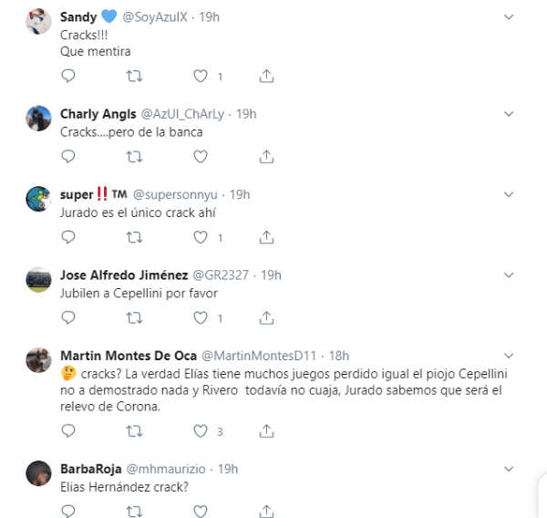Viewport: 547px width, 518px height.
Task: Share Sandy's tweet via the share icon
Action: point(267,77)
